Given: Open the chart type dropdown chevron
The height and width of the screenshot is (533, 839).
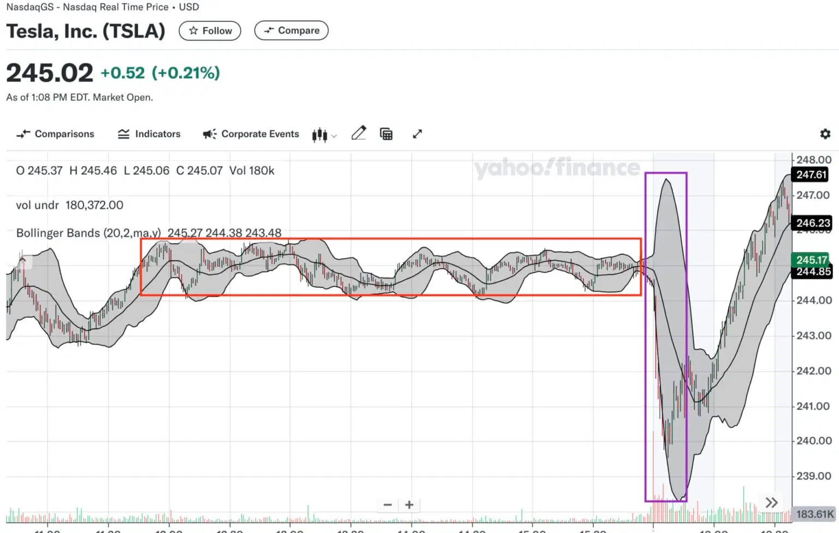Looking at the screenshot, I should tap(334, 136).
